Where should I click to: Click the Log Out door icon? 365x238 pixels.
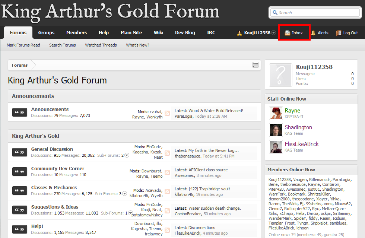point(339,33)
